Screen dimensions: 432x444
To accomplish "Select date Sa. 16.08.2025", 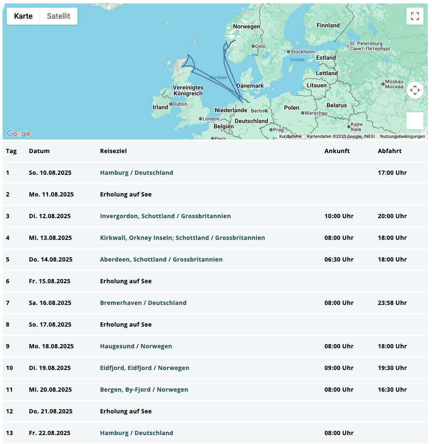I will tap(50, 303).
